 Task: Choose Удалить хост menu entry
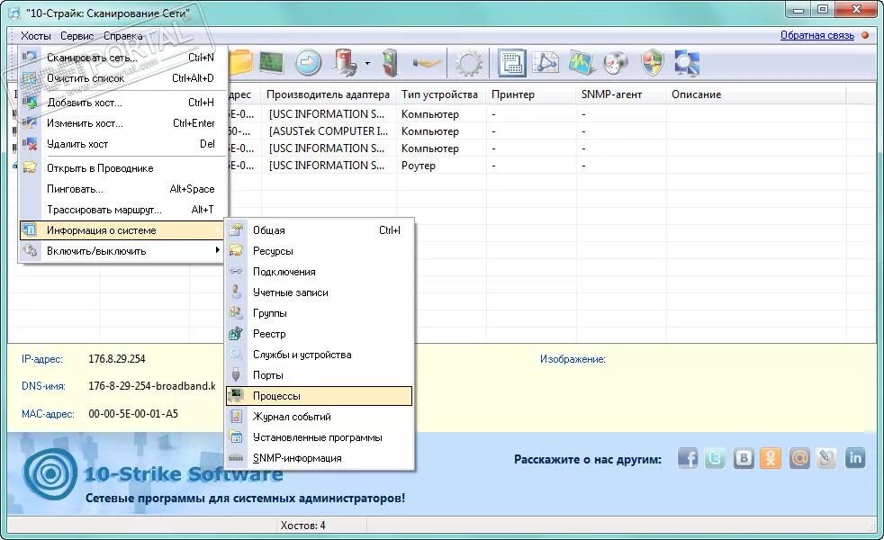click(x=123, y=144)
